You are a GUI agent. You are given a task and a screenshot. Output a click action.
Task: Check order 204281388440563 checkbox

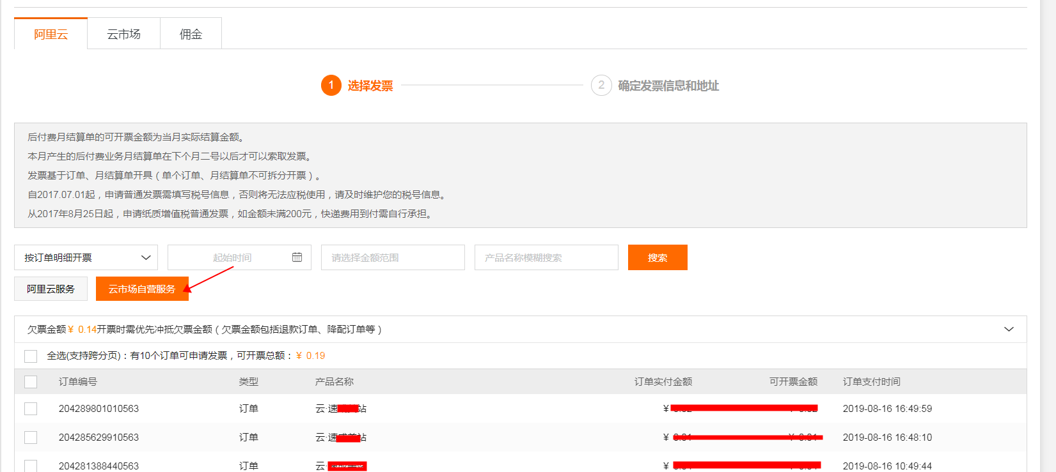[x=31, y=466]
